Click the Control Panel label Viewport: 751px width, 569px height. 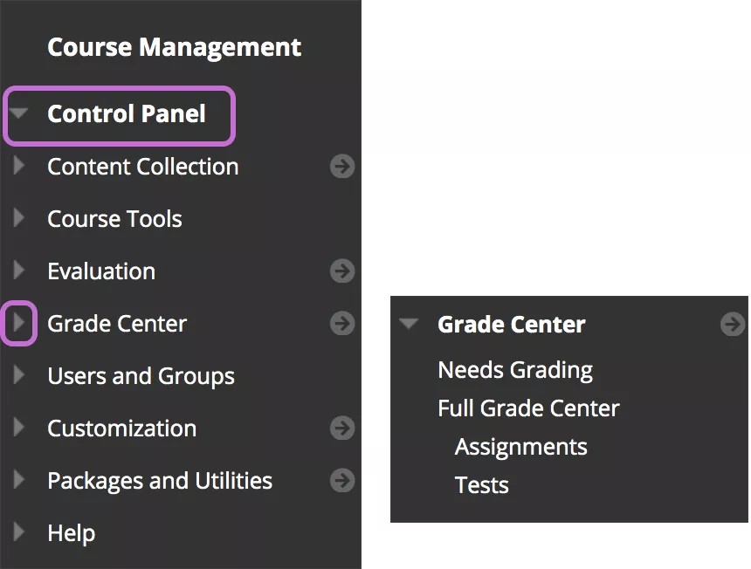click(126, 113)
